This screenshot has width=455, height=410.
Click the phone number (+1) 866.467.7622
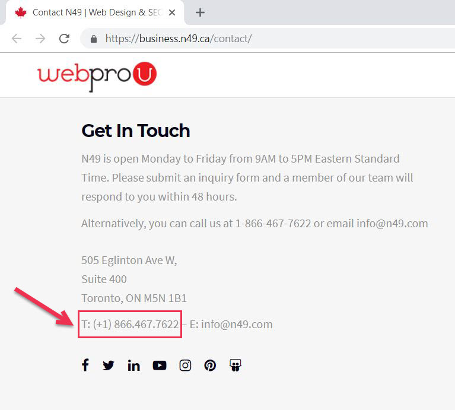click(x=136, y=324)
